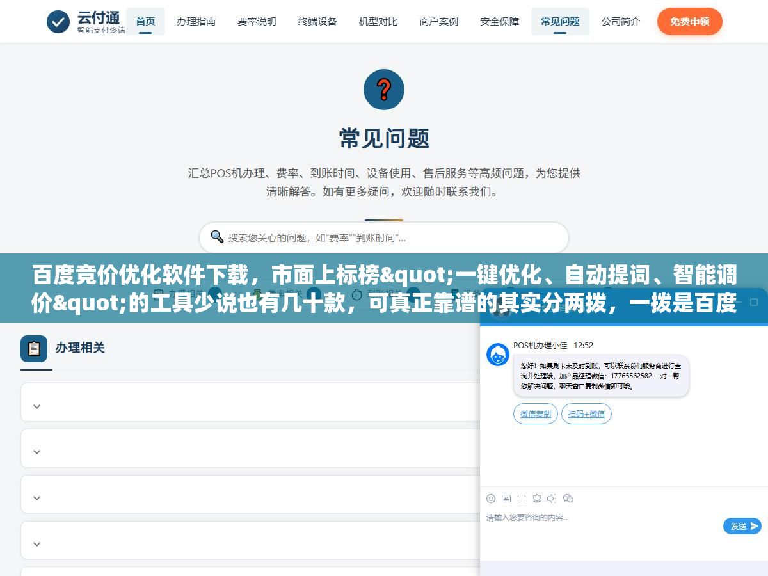The height and width of the screenshot is (576, 768).
Task: Click the 办理相关 section heading
Action: point(80,348)
